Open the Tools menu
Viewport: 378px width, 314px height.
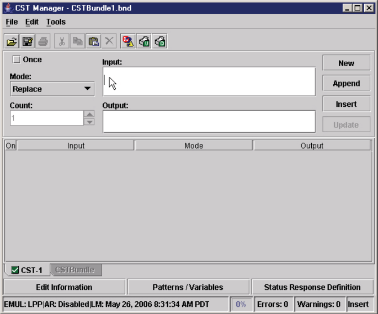pos(56,22)
